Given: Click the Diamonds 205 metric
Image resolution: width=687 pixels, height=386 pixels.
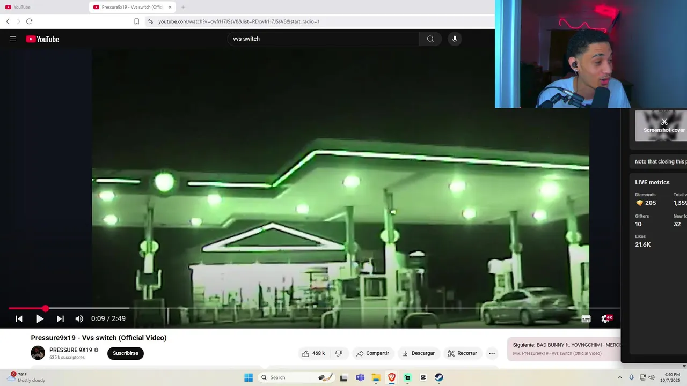Looking at the screenshot, I should 646,199.
